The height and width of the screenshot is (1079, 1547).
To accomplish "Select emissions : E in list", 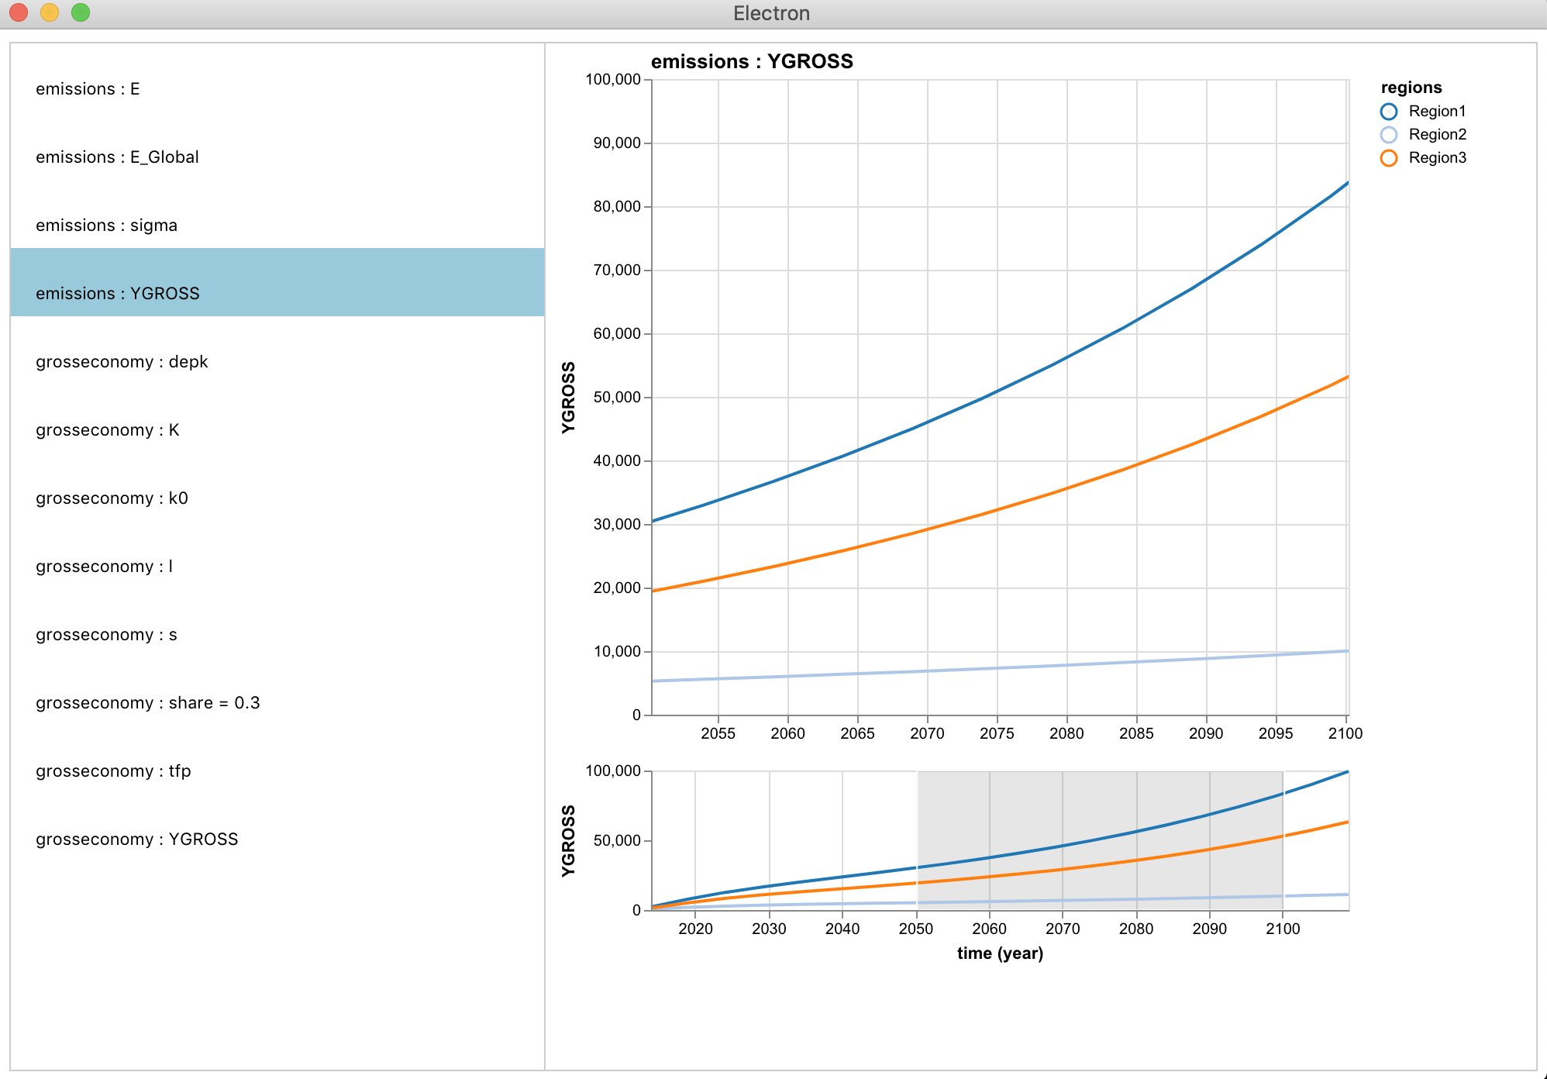I will pos(88,89).
